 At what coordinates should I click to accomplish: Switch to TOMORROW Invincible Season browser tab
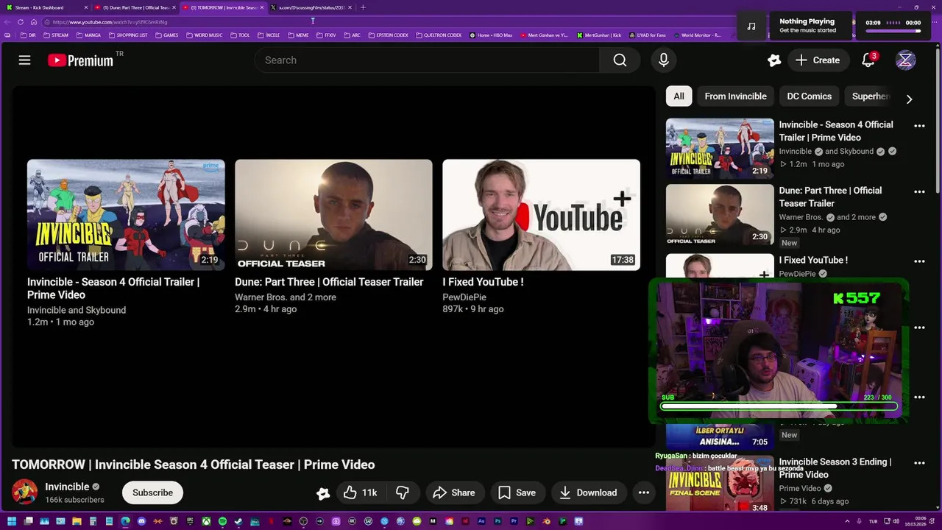click(x=223, y=7)
